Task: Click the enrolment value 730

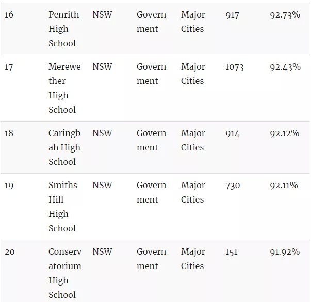Action: (233, 186)
